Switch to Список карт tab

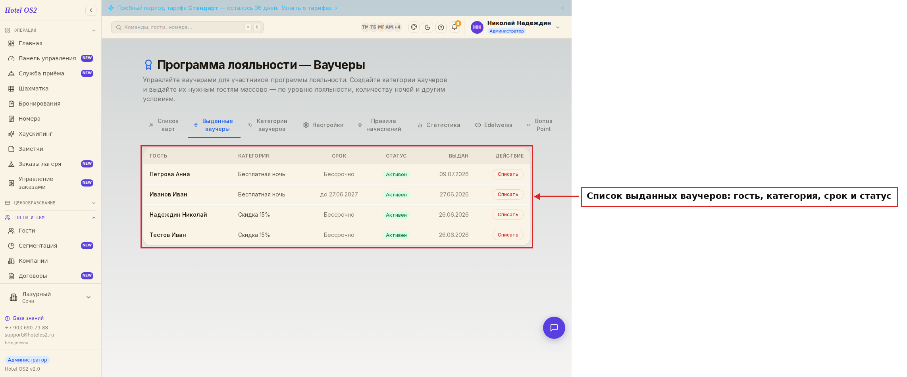(164, 125)
